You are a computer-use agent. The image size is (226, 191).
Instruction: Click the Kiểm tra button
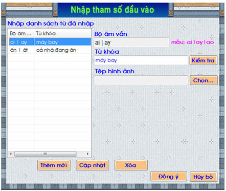tap(204, 60)
